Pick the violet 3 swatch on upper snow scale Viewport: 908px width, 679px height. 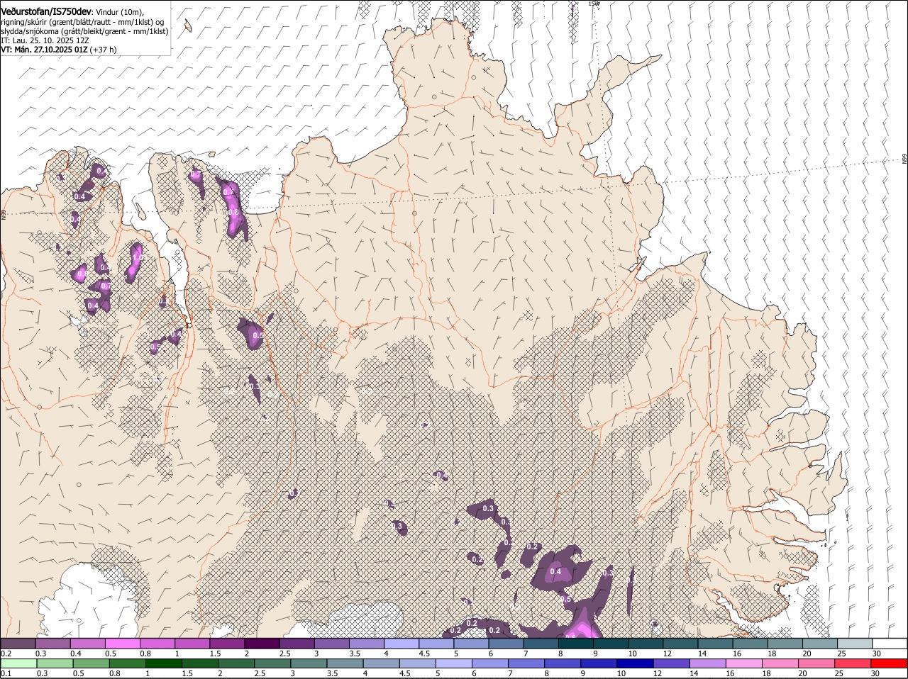pos(331,643)
